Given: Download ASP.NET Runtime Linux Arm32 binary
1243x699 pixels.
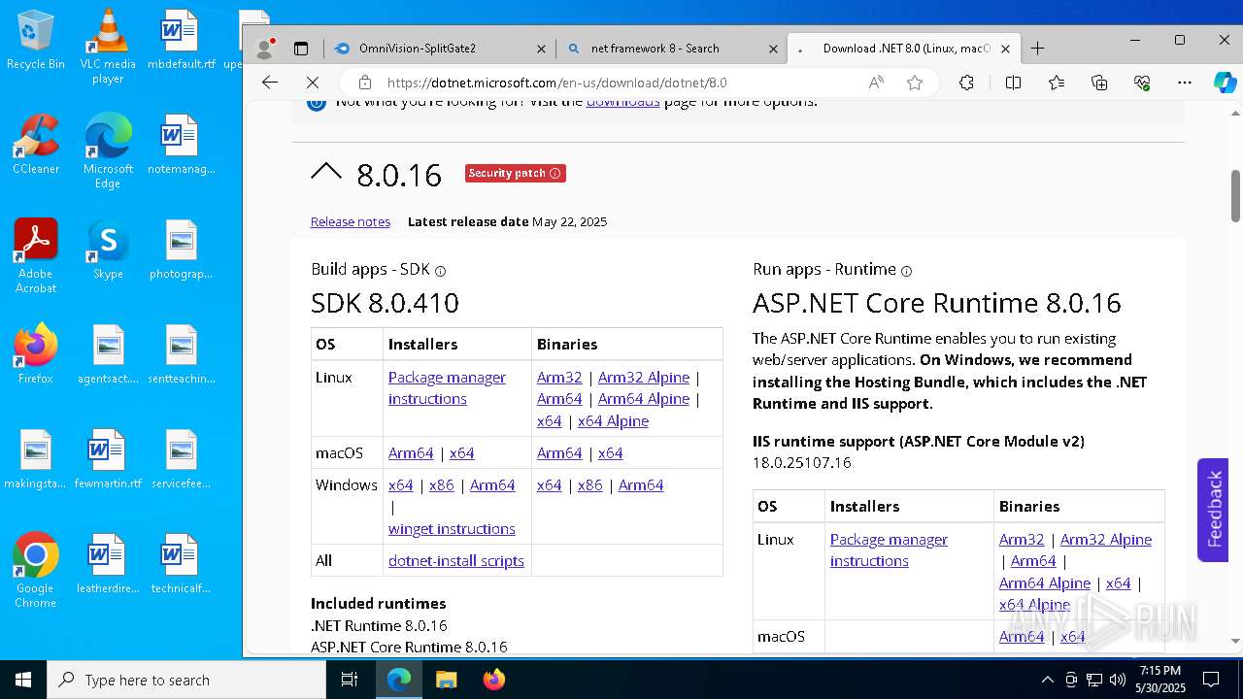Looking at the screenshot, I should [x=1022, y=539].
